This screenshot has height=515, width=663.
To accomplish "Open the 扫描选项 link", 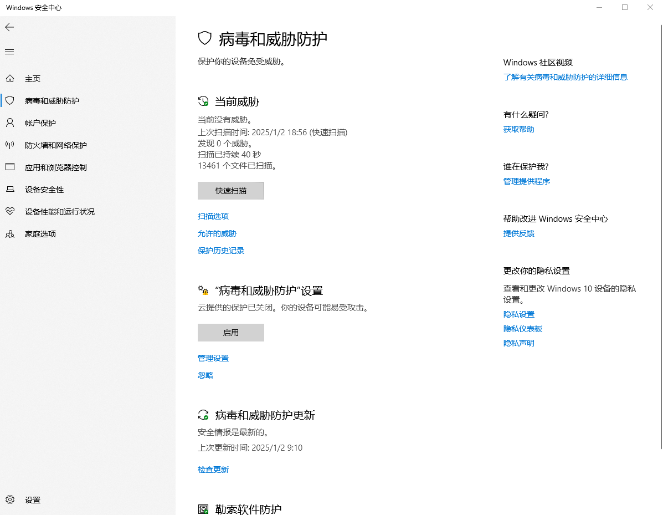I will [213, 216].
